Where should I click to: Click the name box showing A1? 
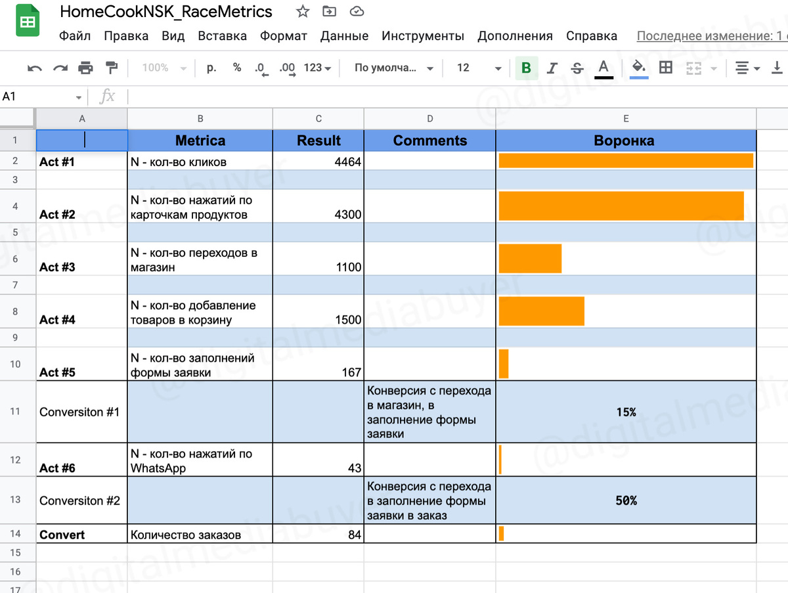pos(36,97)
